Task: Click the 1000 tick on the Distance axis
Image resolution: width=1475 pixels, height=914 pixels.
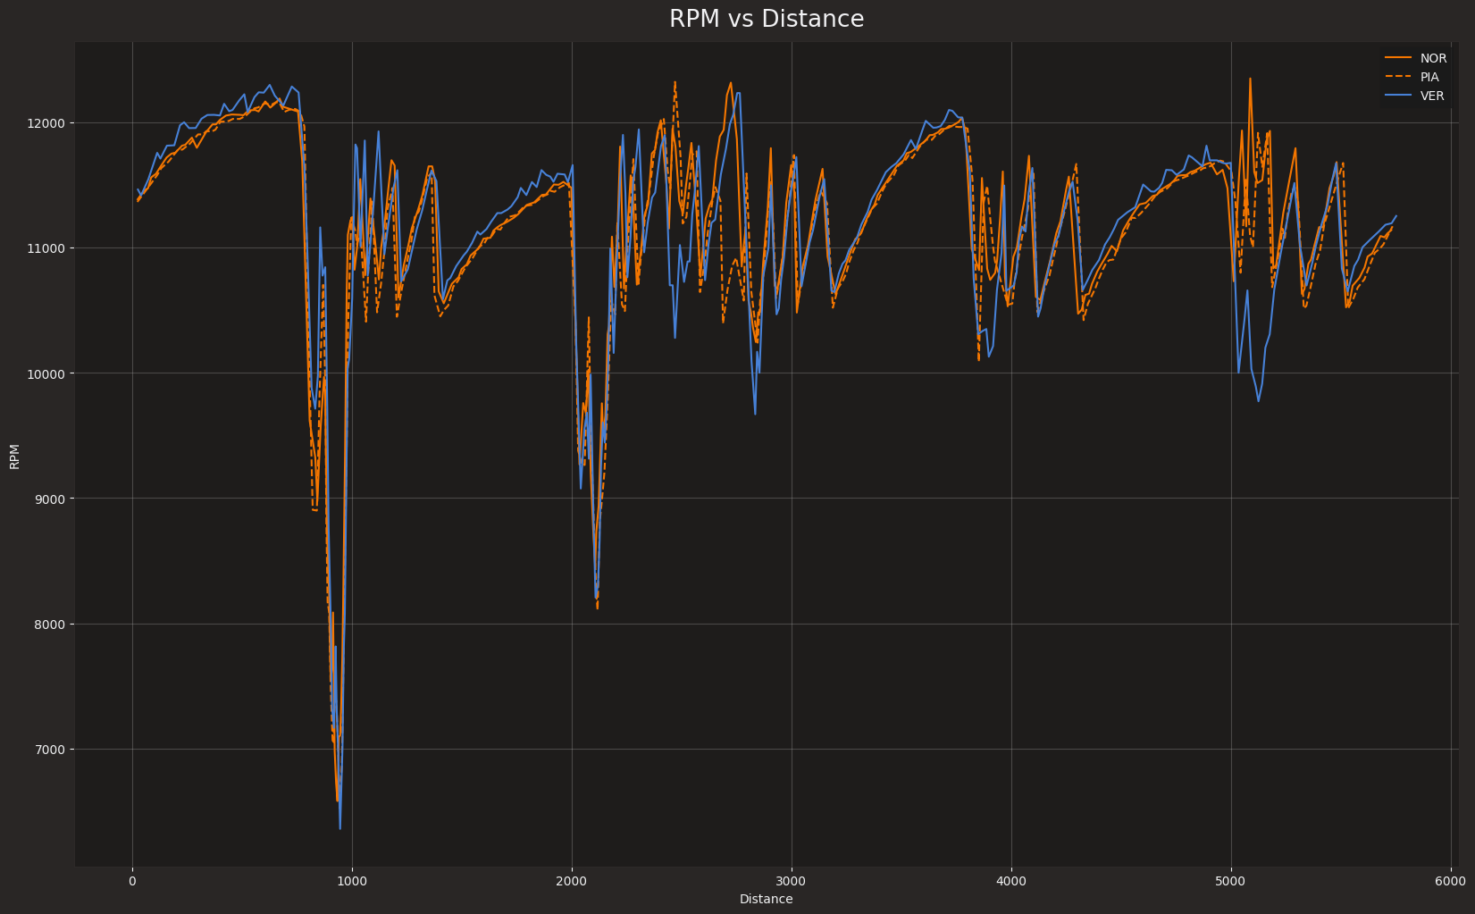Action: (352, 880)
